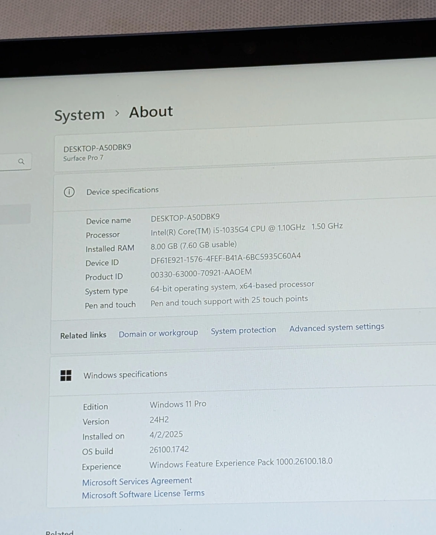Click the Surface Pro 7 model text

point(83,158)
